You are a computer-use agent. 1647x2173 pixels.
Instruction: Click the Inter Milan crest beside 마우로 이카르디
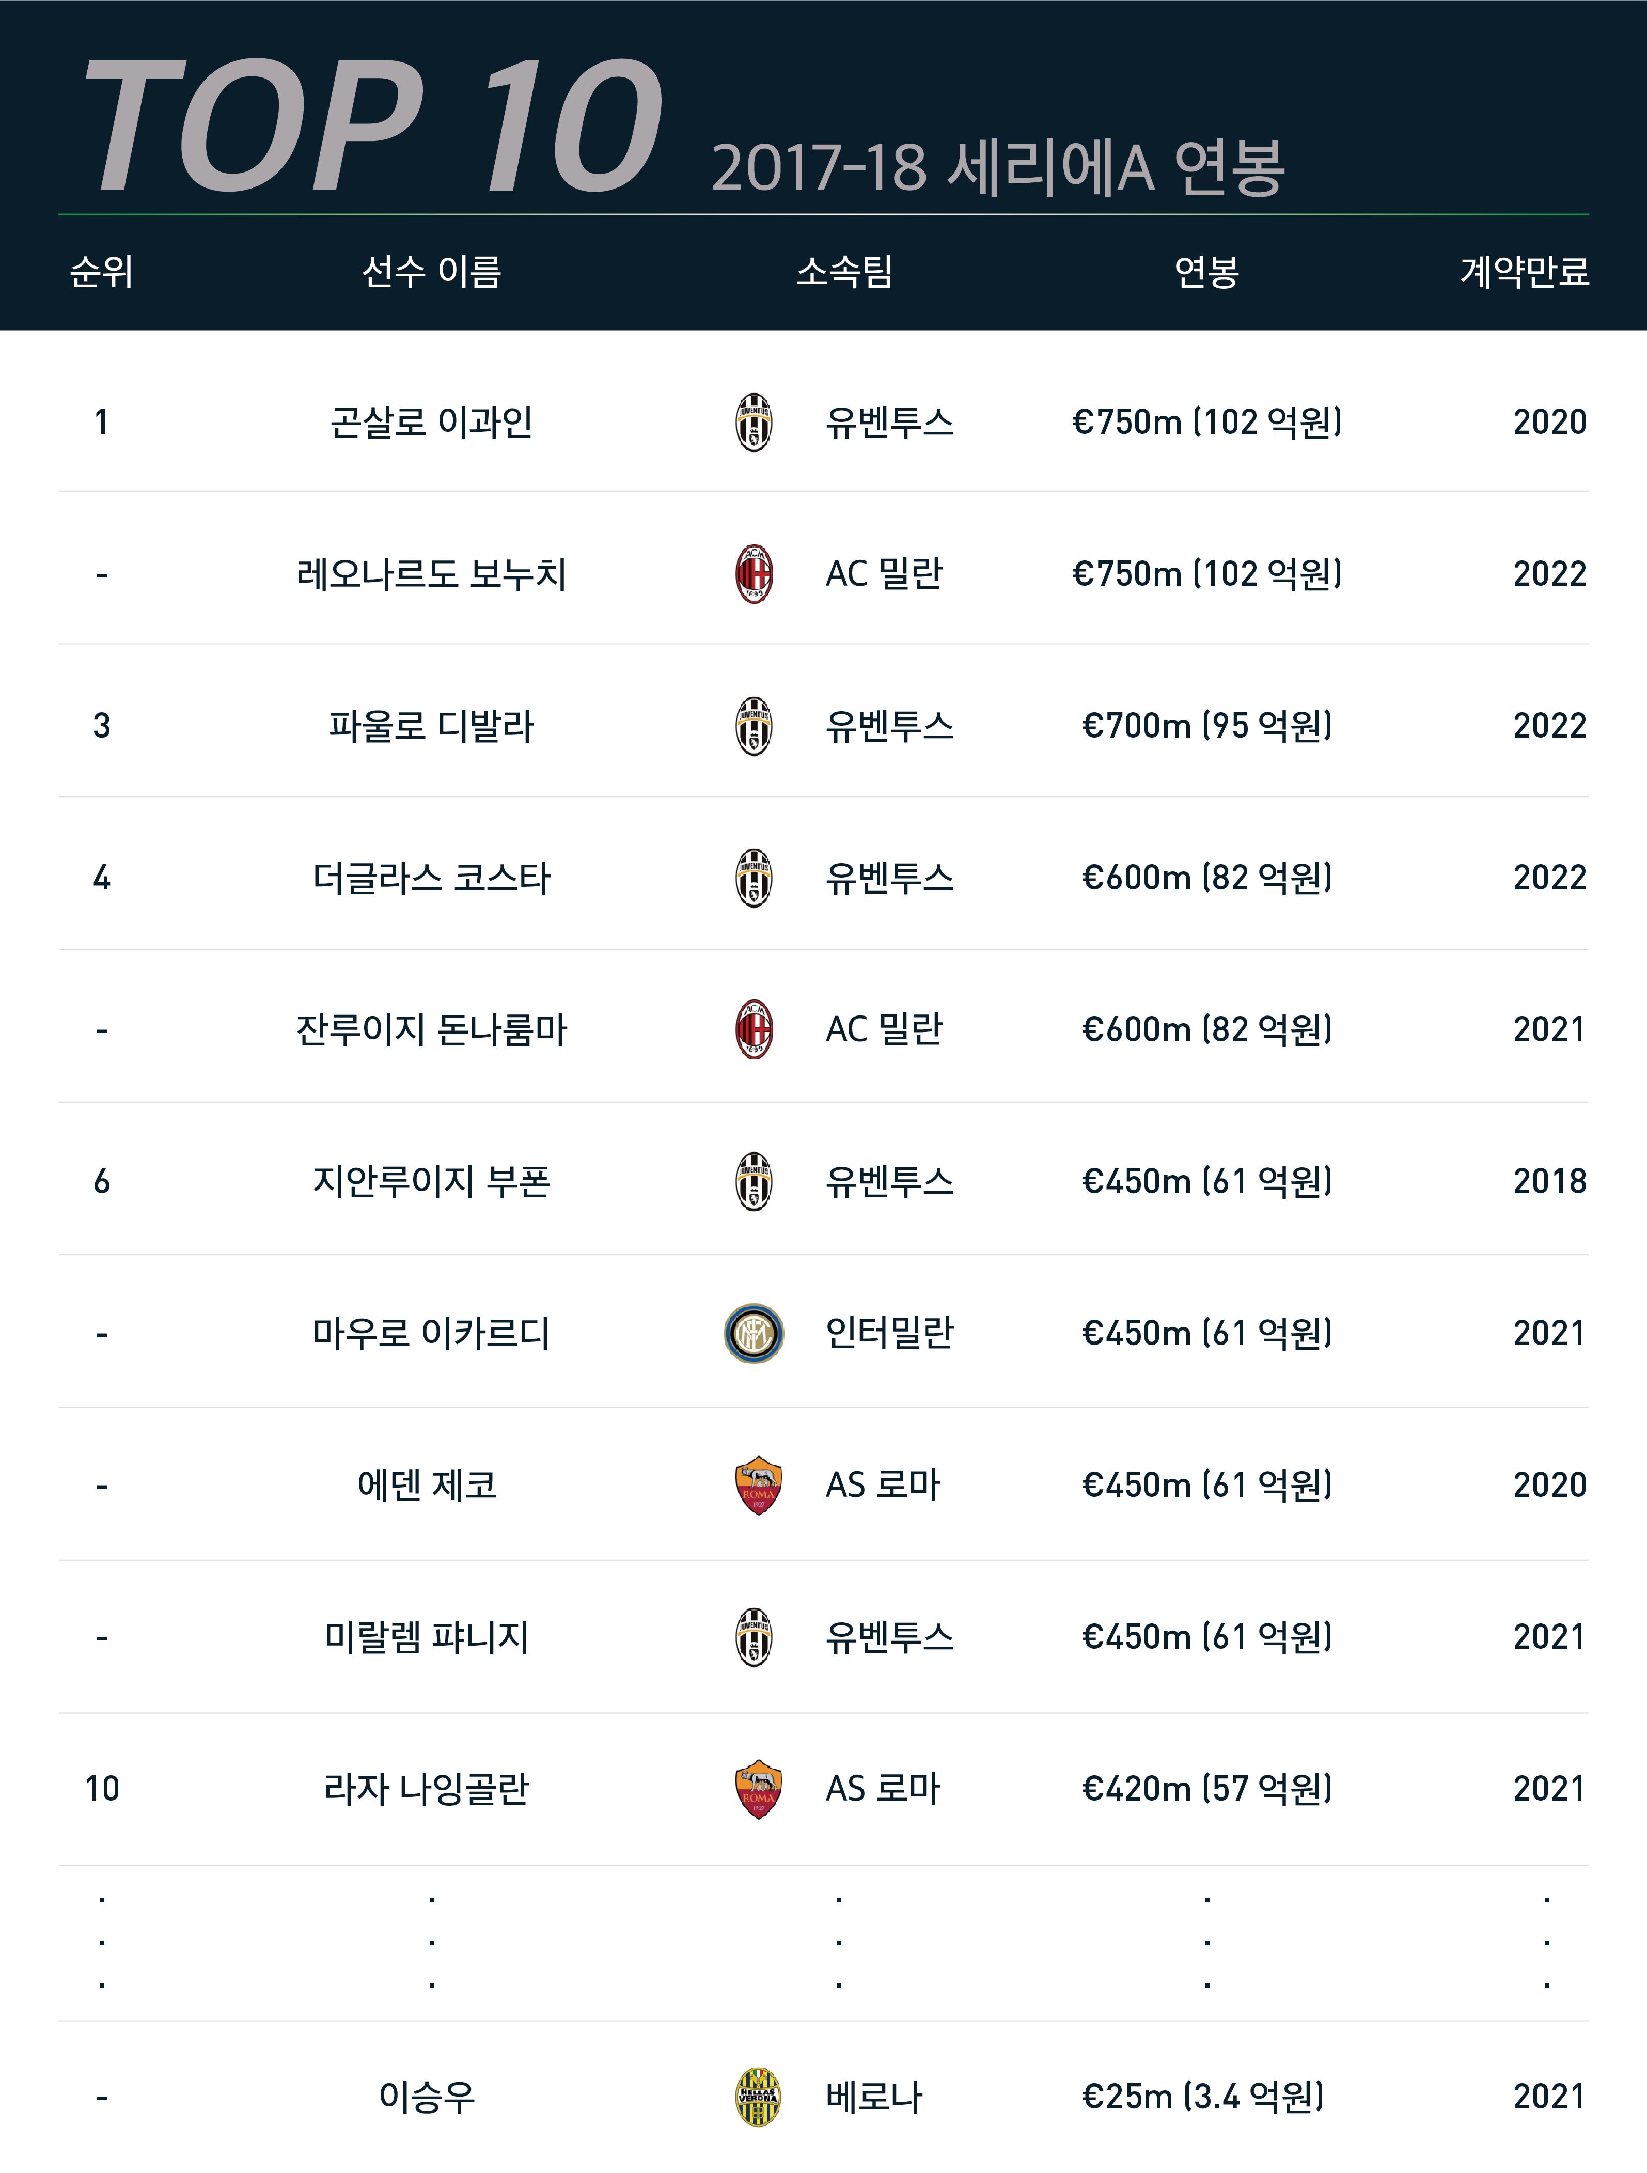(x=754, y=1333)
